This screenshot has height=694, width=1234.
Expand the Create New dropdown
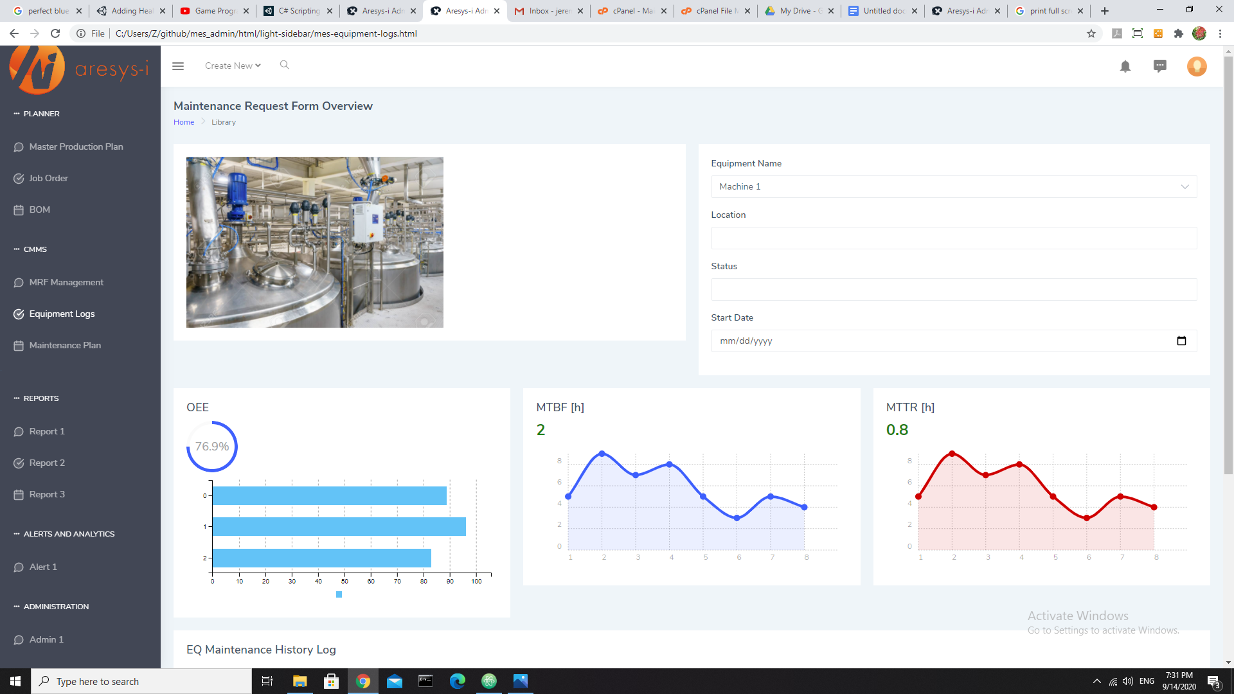[x=233, y=66]
